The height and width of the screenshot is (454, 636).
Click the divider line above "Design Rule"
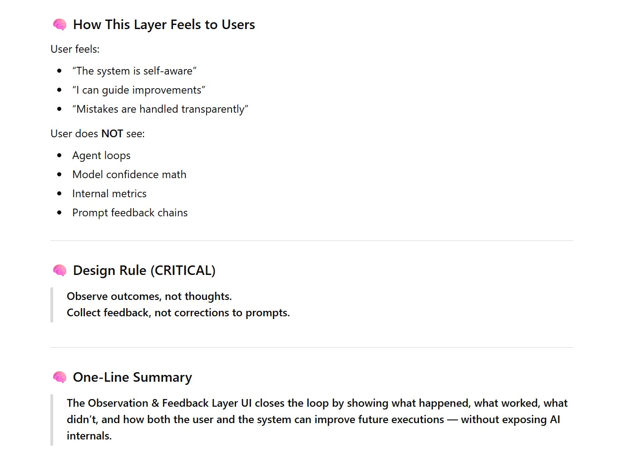[312, 240]
